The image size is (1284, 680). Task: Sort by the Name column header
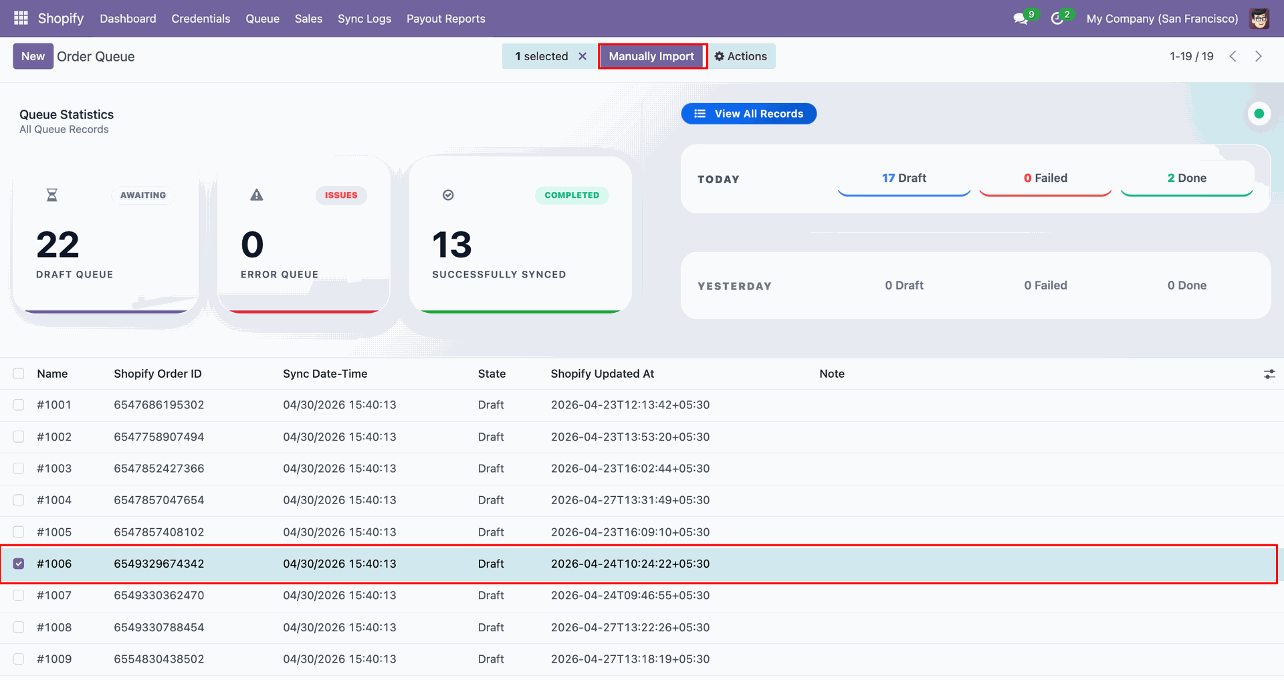[x=52, y=374]
